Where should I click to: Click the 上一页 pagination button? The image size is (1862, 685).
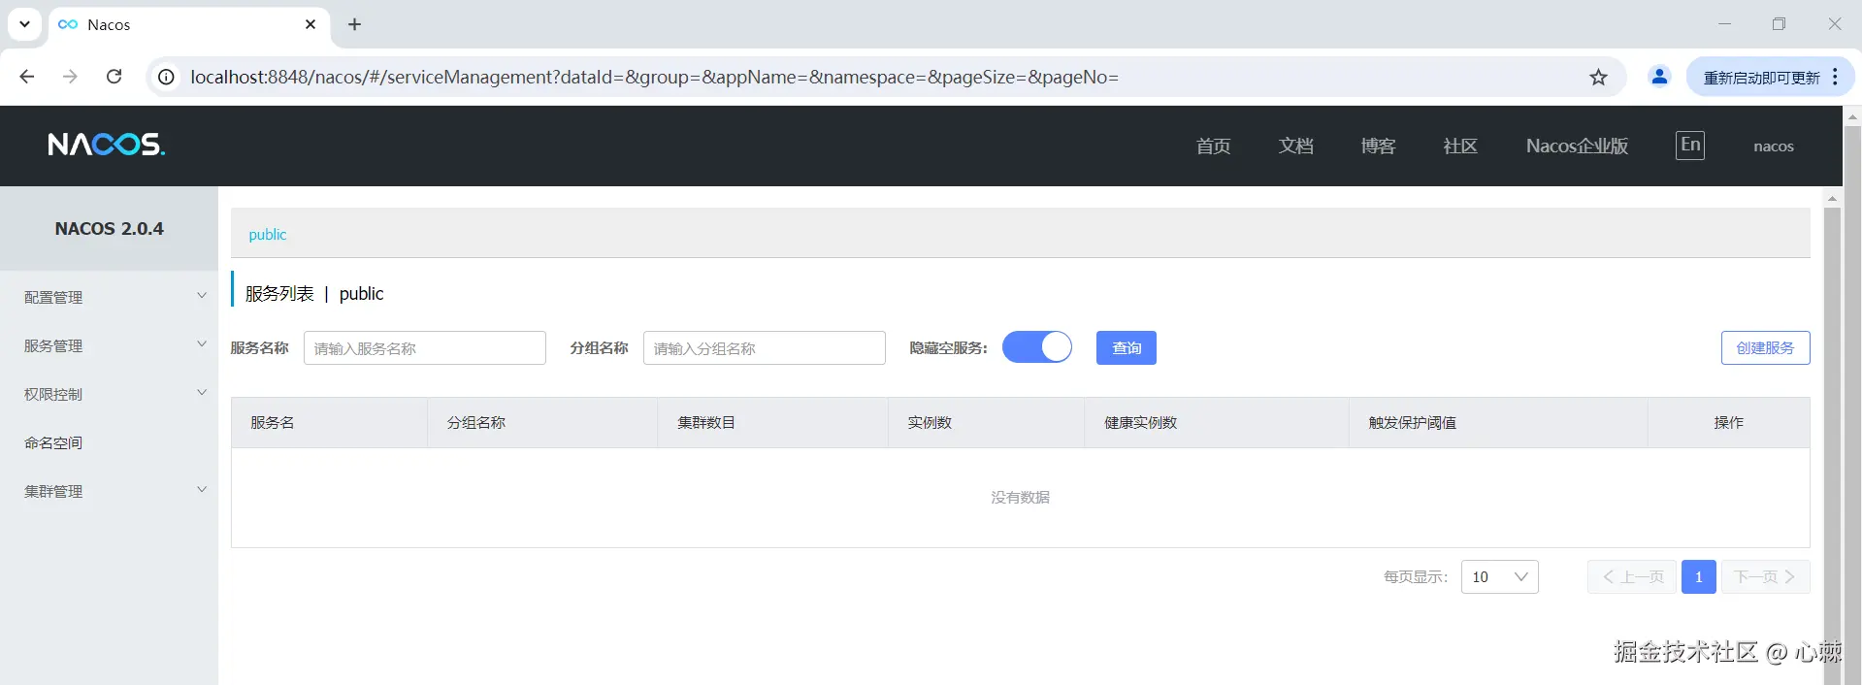click(1632, 576)
